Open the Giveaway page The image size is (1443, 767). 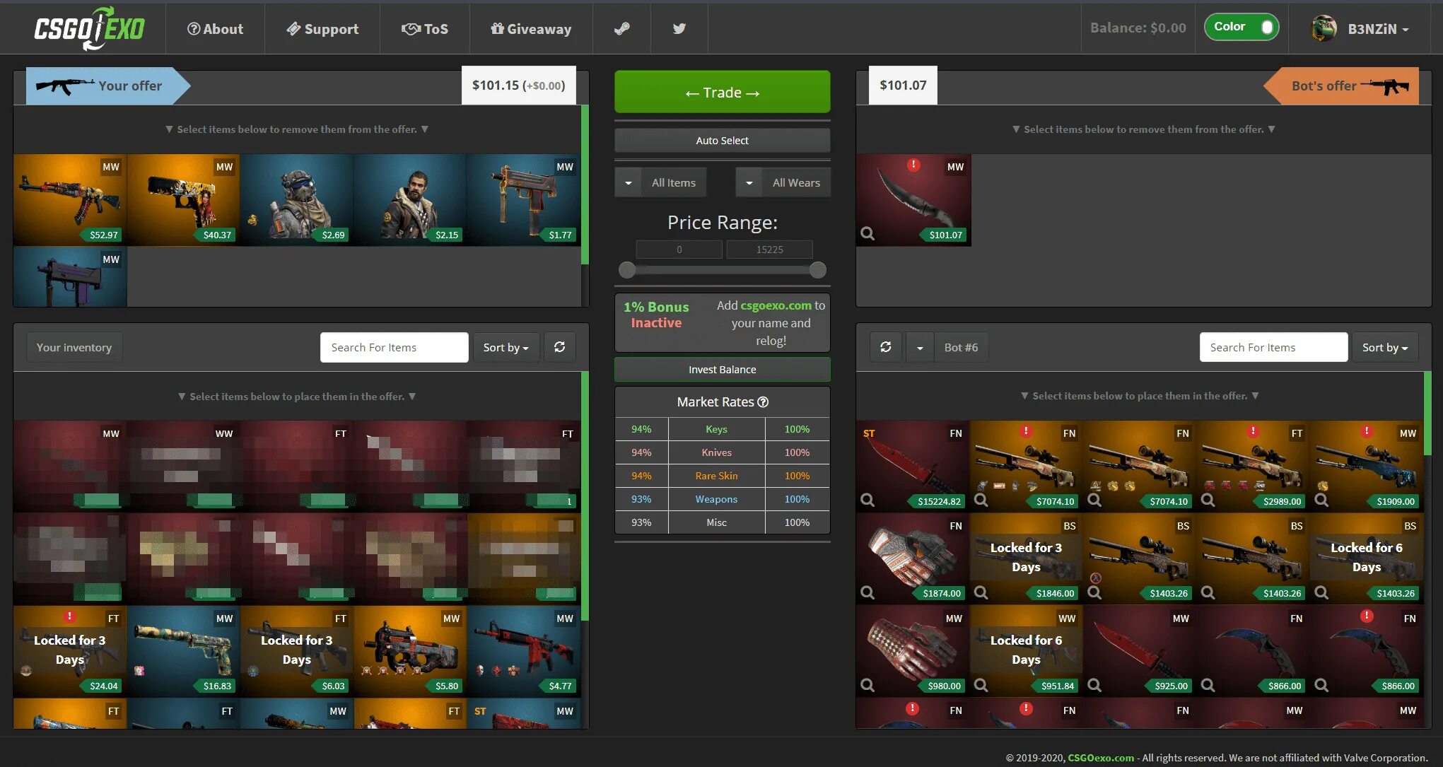(x=531, y=29)
